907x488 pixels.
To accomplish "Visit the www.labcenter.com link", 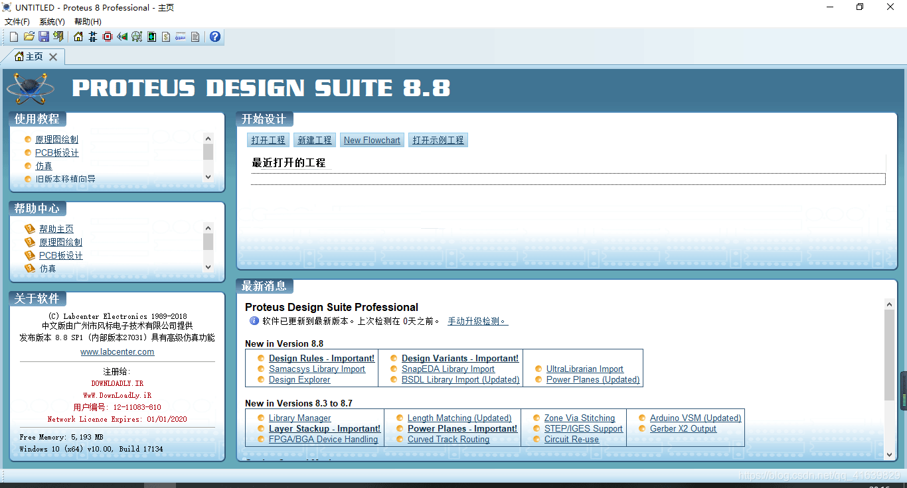I will pos(118,352).
